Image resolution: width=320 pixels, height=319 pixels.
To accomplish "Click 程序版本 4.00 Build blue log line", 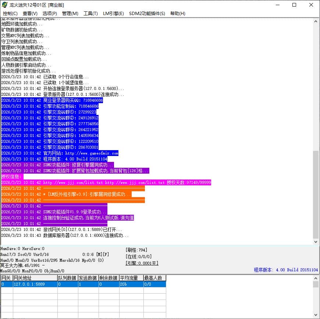I will (54, 159).
